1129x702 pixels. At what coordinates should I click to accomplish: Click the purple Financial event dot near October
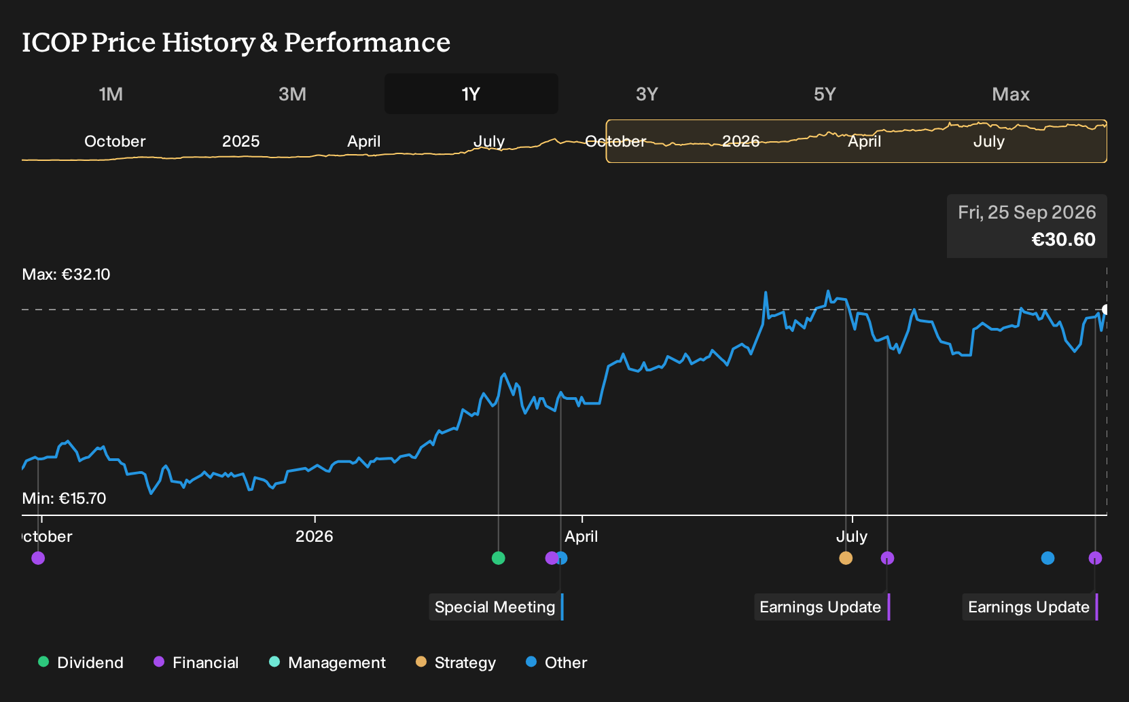tap(38, 558)
